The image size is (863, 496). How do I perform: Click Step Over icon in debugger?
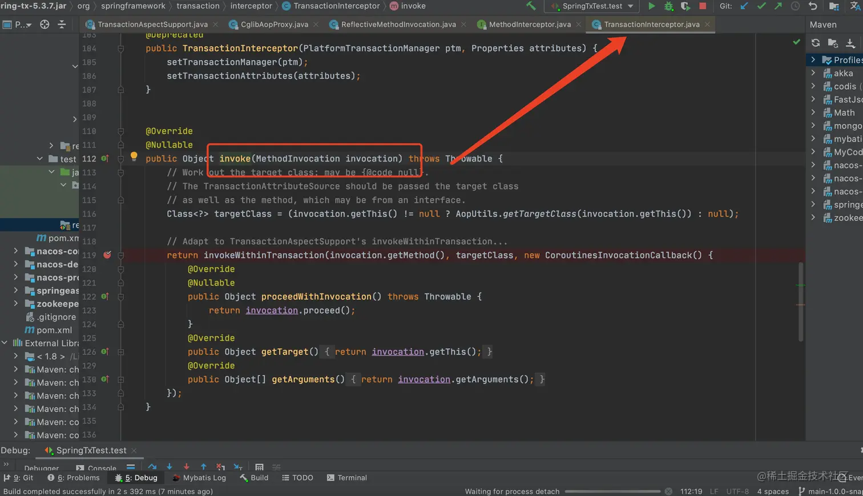tap(152, 467)
